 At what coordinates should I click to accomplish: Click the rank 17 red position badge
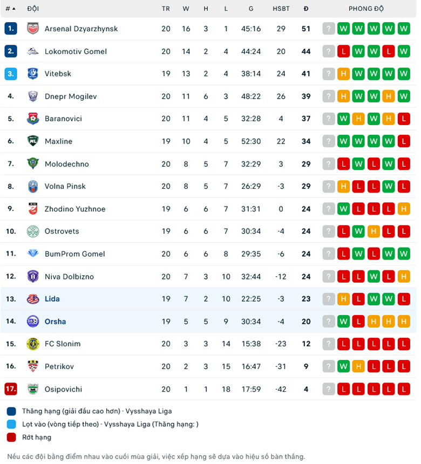[11, 389]
